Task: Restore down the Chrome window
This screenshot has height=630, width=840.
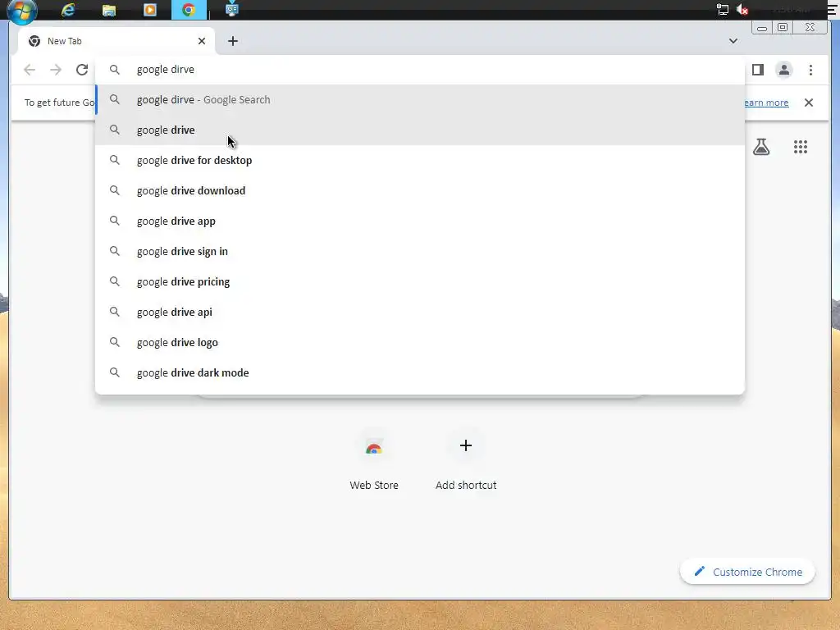Action: click(783, 27)
